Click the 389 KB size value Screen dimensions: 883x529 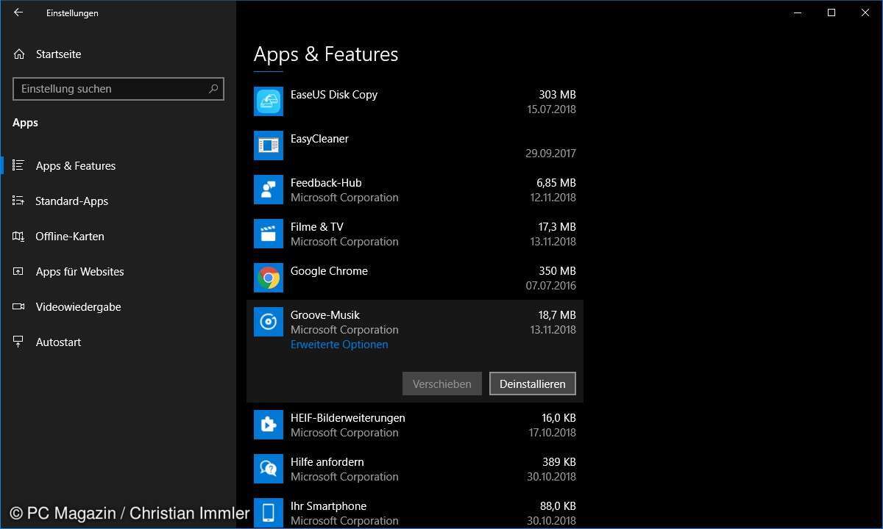[559, 461]
